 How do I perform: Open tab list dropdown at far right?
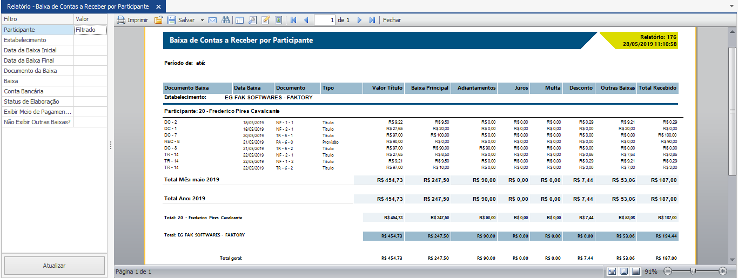pos(732,7)
